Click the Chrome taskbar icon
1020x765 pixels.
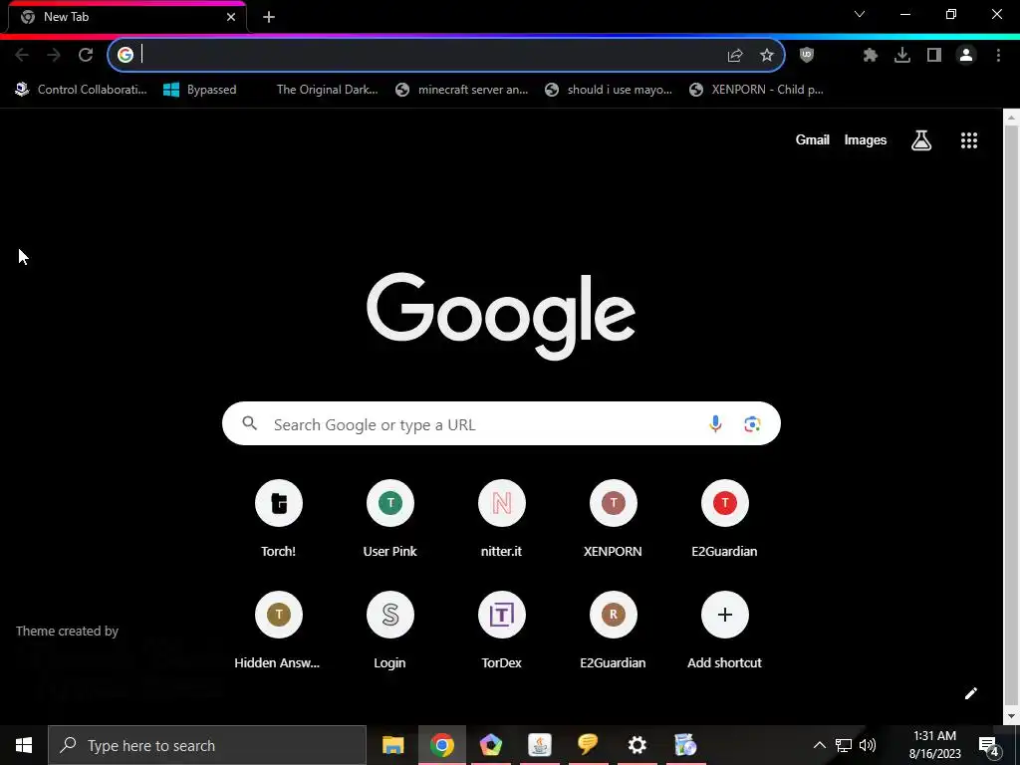[x=441, y=745]
